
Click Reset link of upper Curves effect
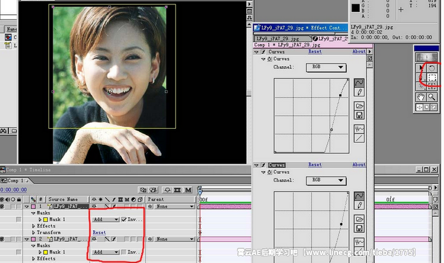315,51
